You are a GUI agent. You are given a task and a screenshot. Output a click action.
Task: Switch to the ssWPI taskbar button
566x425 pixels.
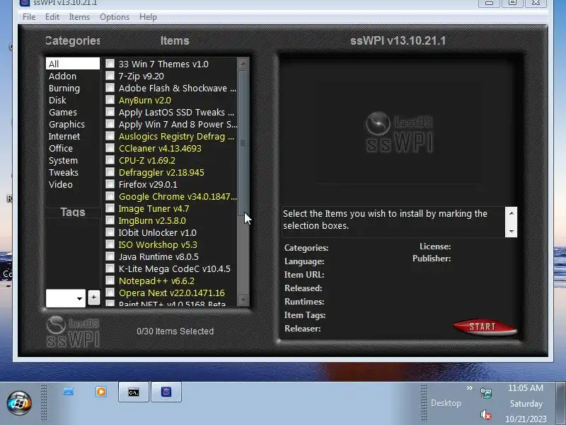[166, 392]
